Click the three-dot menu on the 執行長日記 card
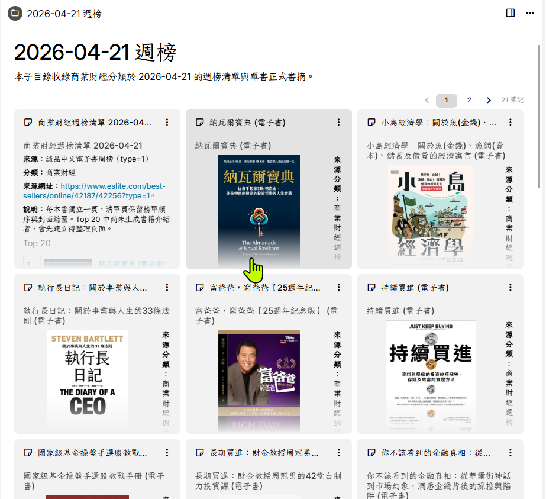Image resolution: width=546 pixels, height=499 pixels. tap(167, 288)
